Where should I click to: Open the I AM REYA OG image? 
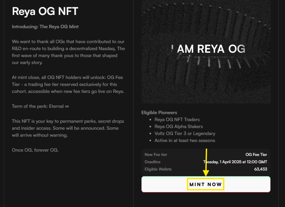tap(206, 52)
